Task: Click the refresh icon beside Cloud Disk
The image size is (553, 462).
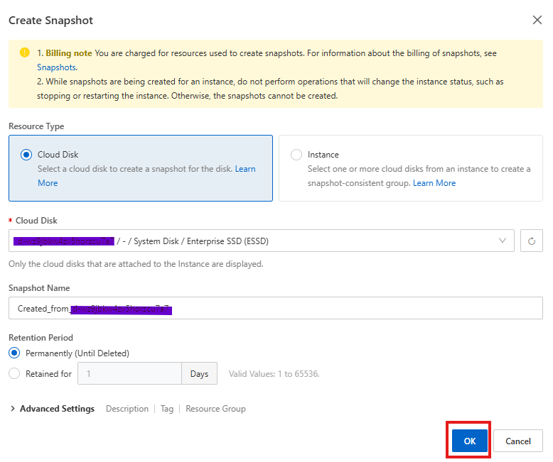Action: tap(531, 241)
